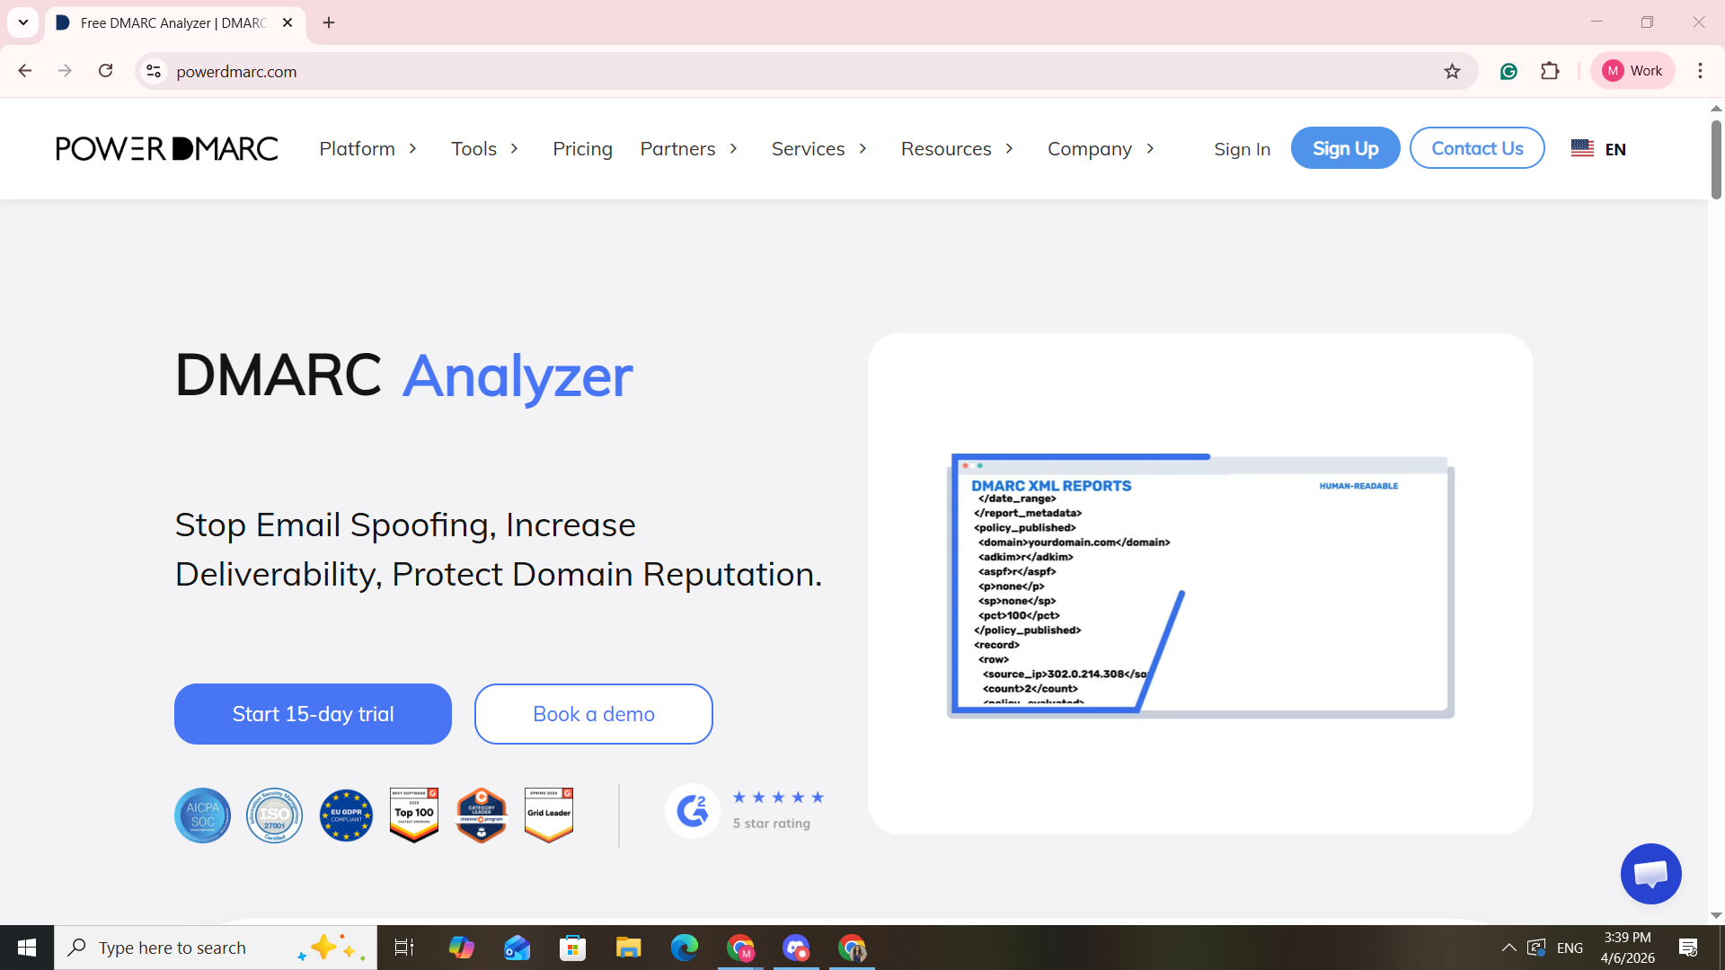Go to the Pricing page
Screen dimensions: 1725x970
click(x=582, y=148)
